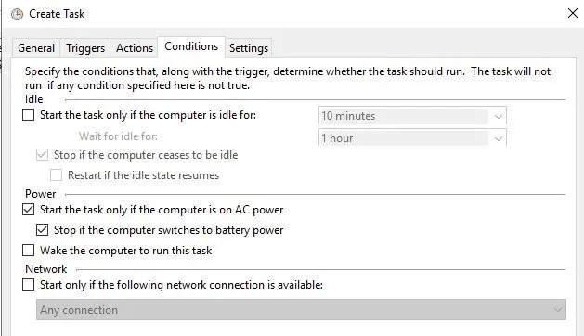Expand the 1 hour wait dropdown arrow
Screen dimensions: 584x336
point(498,138)
